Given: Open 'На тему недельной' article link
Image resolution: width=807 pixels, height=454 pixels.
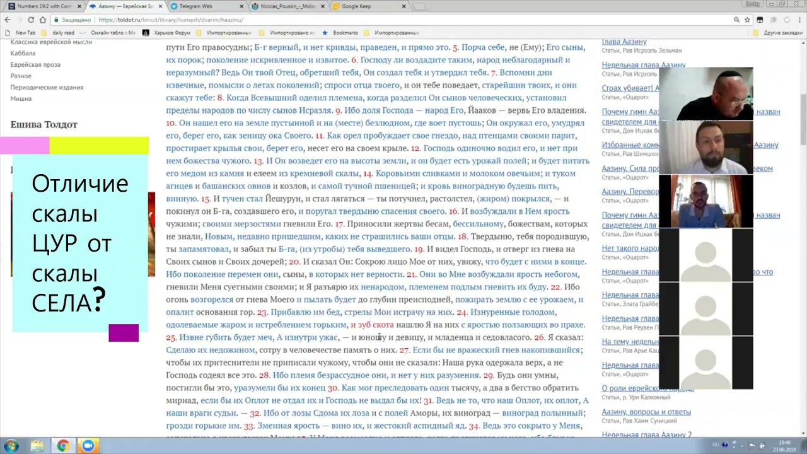Looking at the screenshot, I should click(x=630, y=342).
